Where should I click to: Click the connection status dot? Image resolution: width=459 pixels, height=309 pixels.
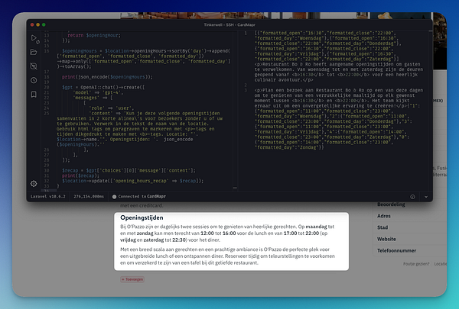click(114, 197)
